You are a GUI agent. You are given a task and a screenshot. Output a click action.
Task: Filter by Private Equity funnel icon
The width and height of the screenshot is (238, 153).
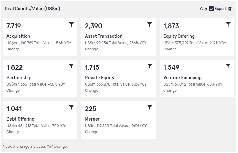tap(150, 66)
